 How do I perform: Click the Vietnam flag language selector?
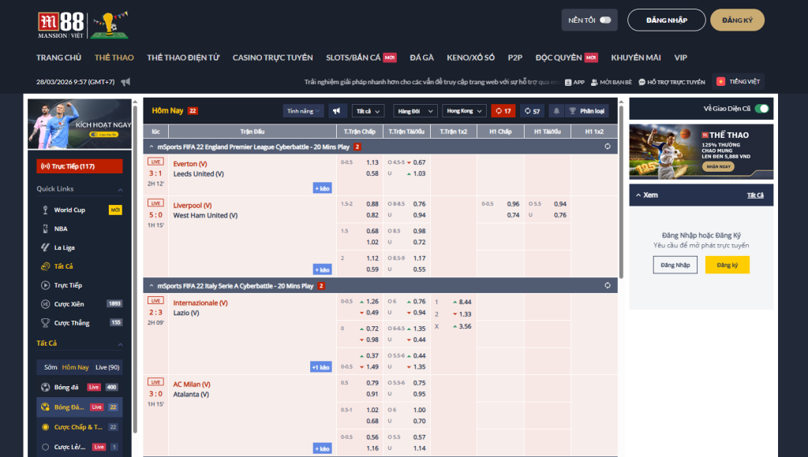click(x=739, y=81)
